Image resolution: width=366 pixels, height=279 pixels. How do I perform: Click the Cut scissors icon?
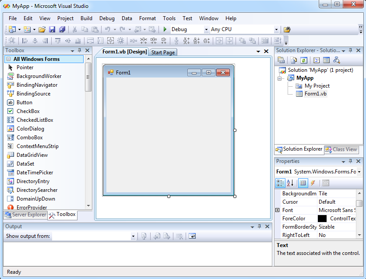pos(75,29)
